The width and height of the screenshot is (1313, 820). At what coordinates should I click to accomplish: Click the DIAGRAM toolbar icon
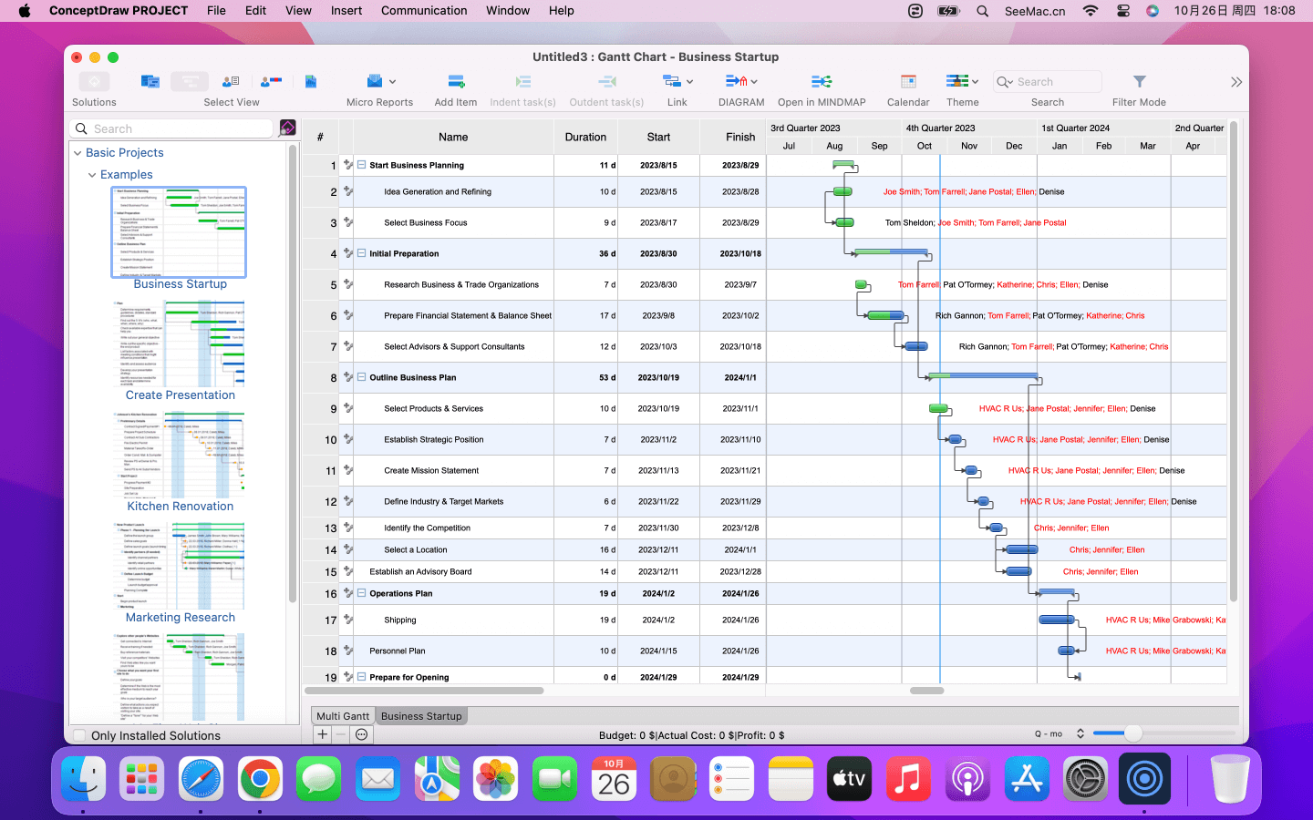[x=735, y=82]
